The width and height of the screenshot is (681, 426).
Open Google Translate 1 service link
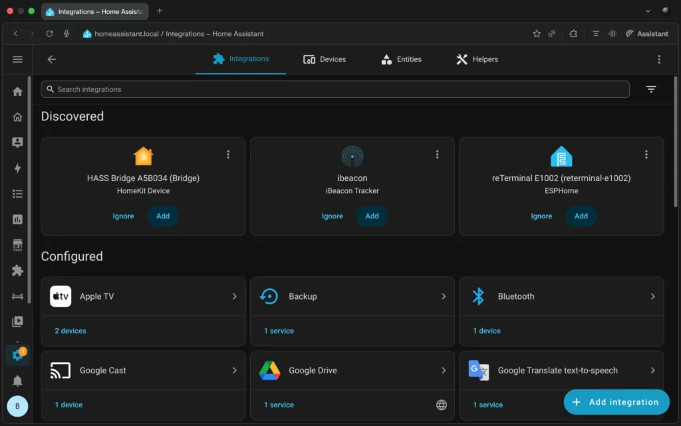click(x=487, y=405)
